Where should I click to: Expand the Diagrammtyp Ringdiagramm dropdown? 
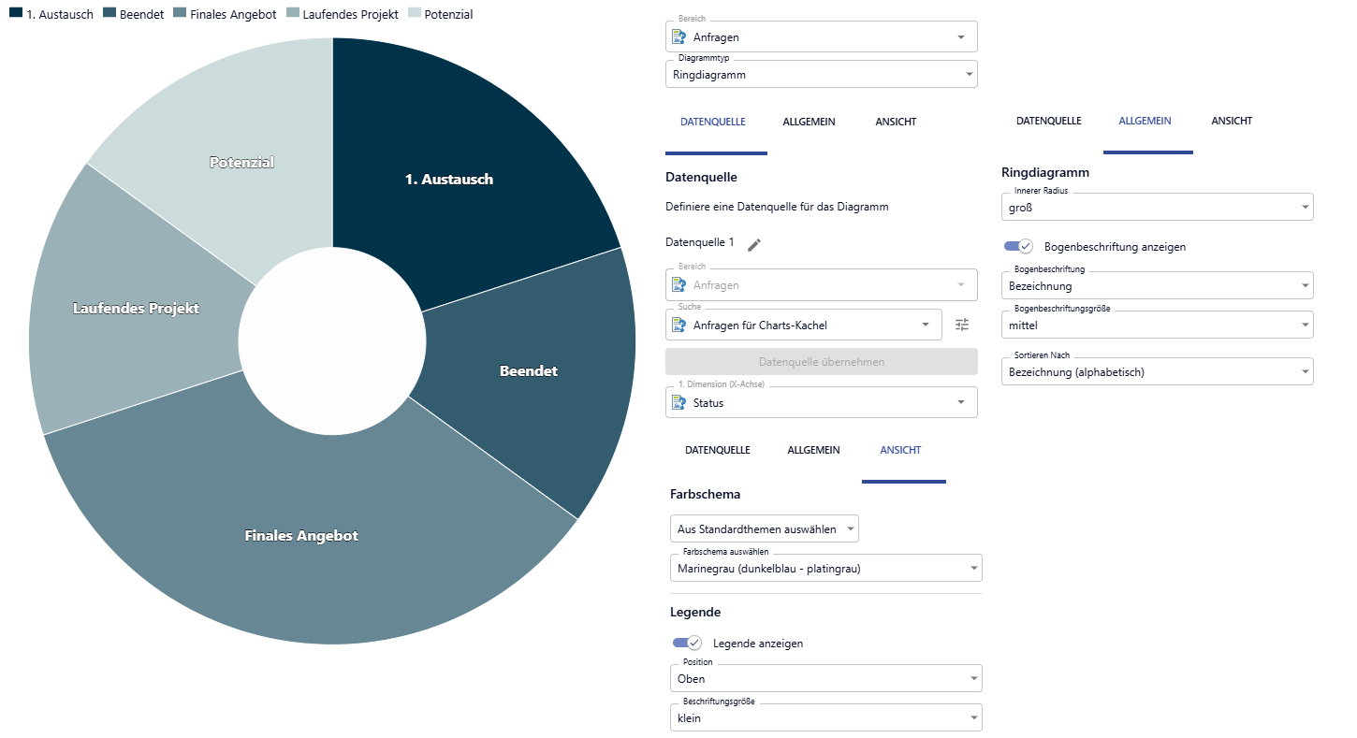(x=969, y=75)
